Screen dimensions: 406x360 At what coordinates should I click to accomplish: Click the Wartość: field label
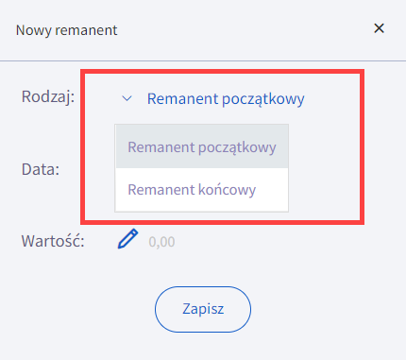point(53,242)
